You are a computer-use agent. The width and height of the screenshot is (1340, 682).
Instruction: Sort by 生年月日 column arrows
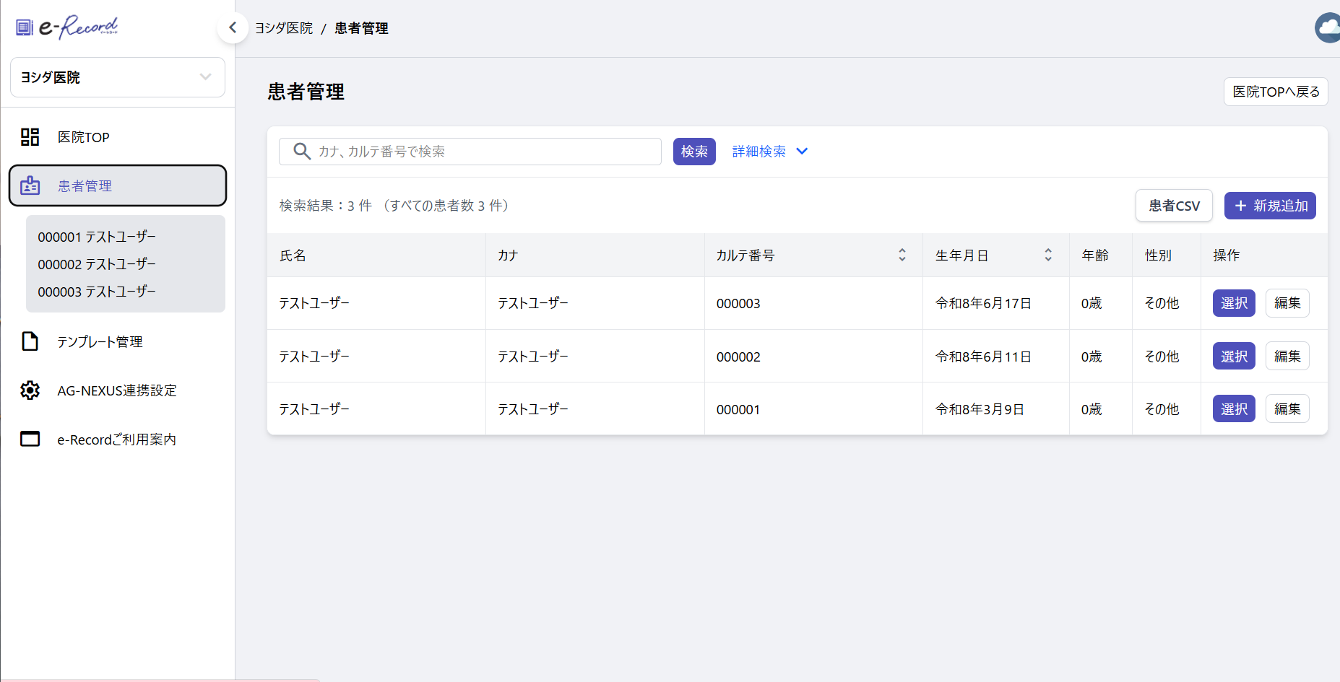point(1048,255)
